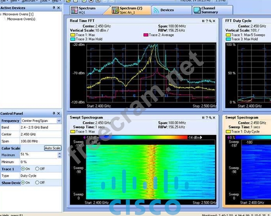Open the Tools menu
This screenshot has height=216, width=271.
[43, 1]
